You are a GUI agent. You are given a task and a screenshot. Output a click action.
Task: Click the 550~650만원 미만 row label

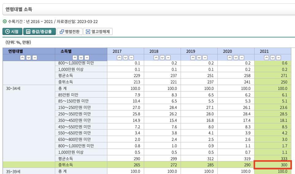coord(81,133)
